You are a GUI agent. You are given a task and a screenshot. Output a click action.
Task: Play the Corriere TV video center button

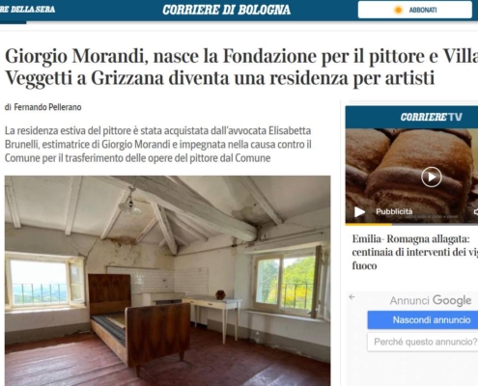pyautogui.click(x=432, y=177)
